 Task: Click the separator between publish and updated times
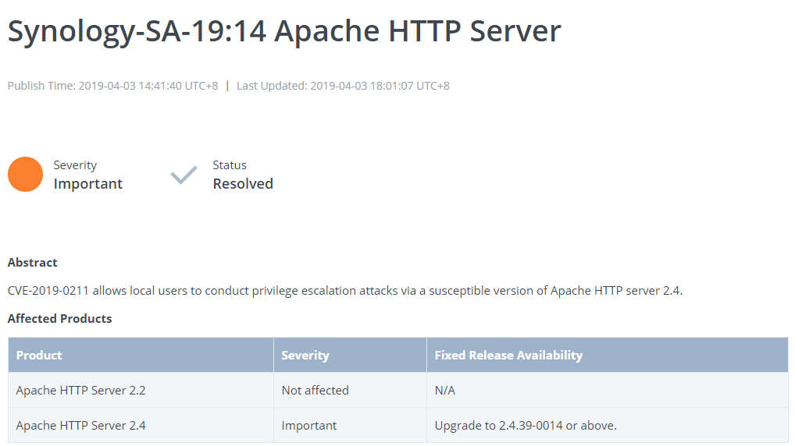pos(228,86)
